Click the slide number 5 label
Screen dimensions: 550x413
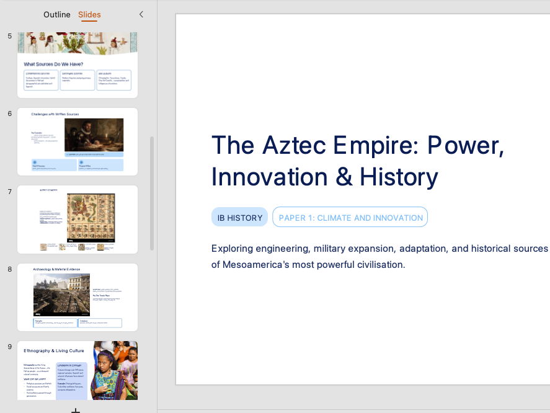pos(9,36)
